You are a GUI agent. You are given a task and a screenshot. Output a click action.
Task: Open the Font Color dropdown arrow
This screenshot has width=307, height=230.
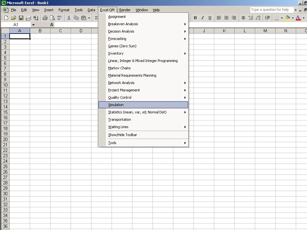pos(303,18)
